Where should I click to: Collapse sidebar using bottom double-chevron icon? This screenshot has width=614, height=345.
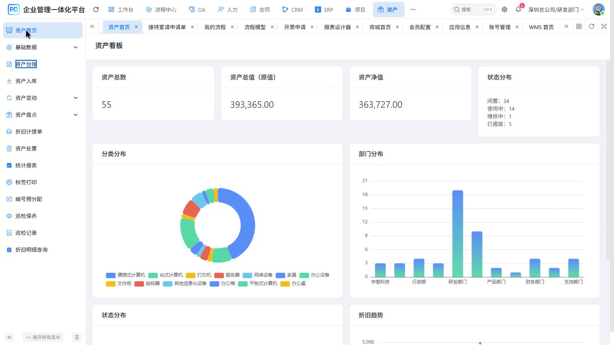pos(9,337)
